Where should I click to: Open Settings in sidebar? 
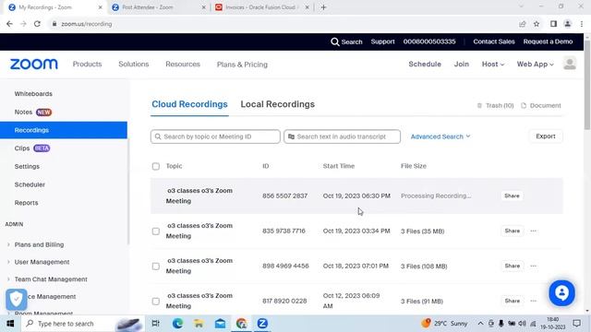tap(27, 166)
